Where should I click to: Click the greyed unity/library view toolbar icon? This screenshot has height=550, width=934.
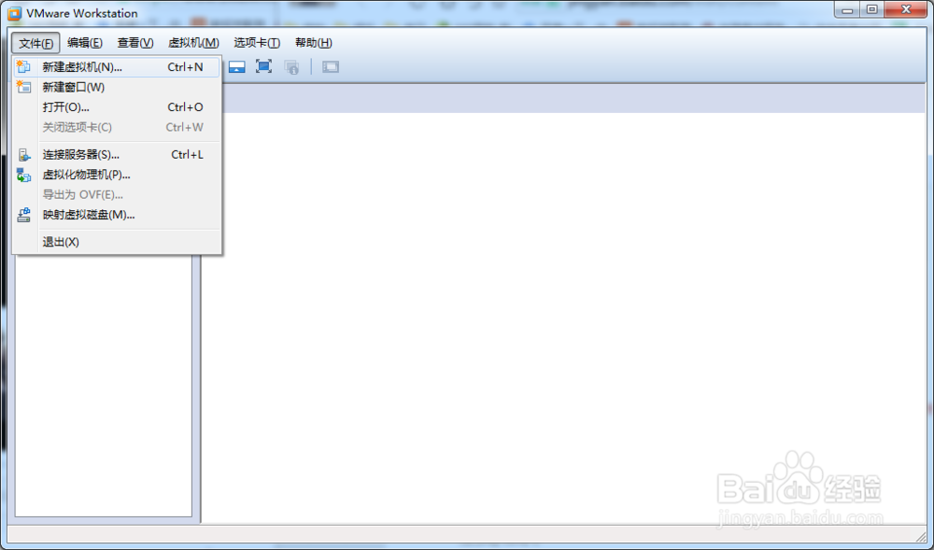(x=331, y=66)
